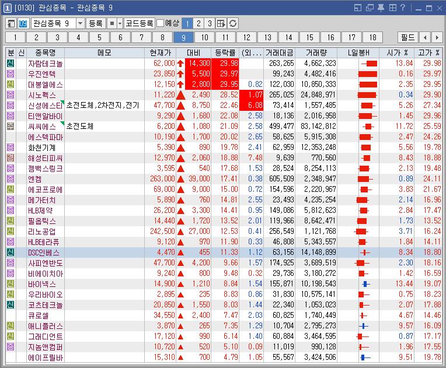
Task: Click the help question mark icon
Action: pyautogui.click(x=402, y=8)
